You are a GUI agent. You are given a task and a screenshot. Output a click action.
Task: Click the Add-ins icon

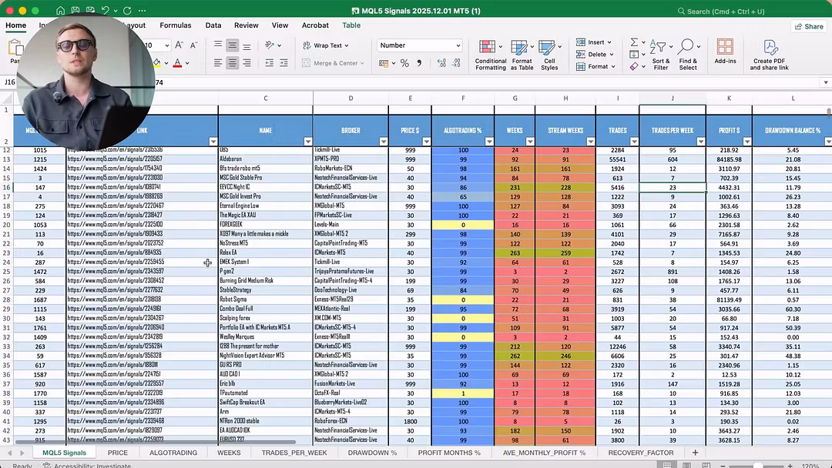point(725,52)
